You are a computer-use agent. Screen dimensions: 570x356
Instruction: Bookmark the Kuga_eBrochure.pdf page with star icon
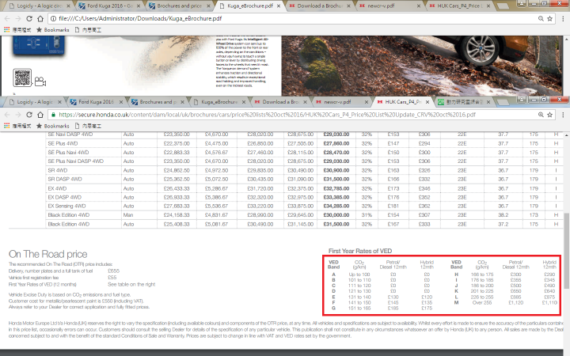[549, 18]
